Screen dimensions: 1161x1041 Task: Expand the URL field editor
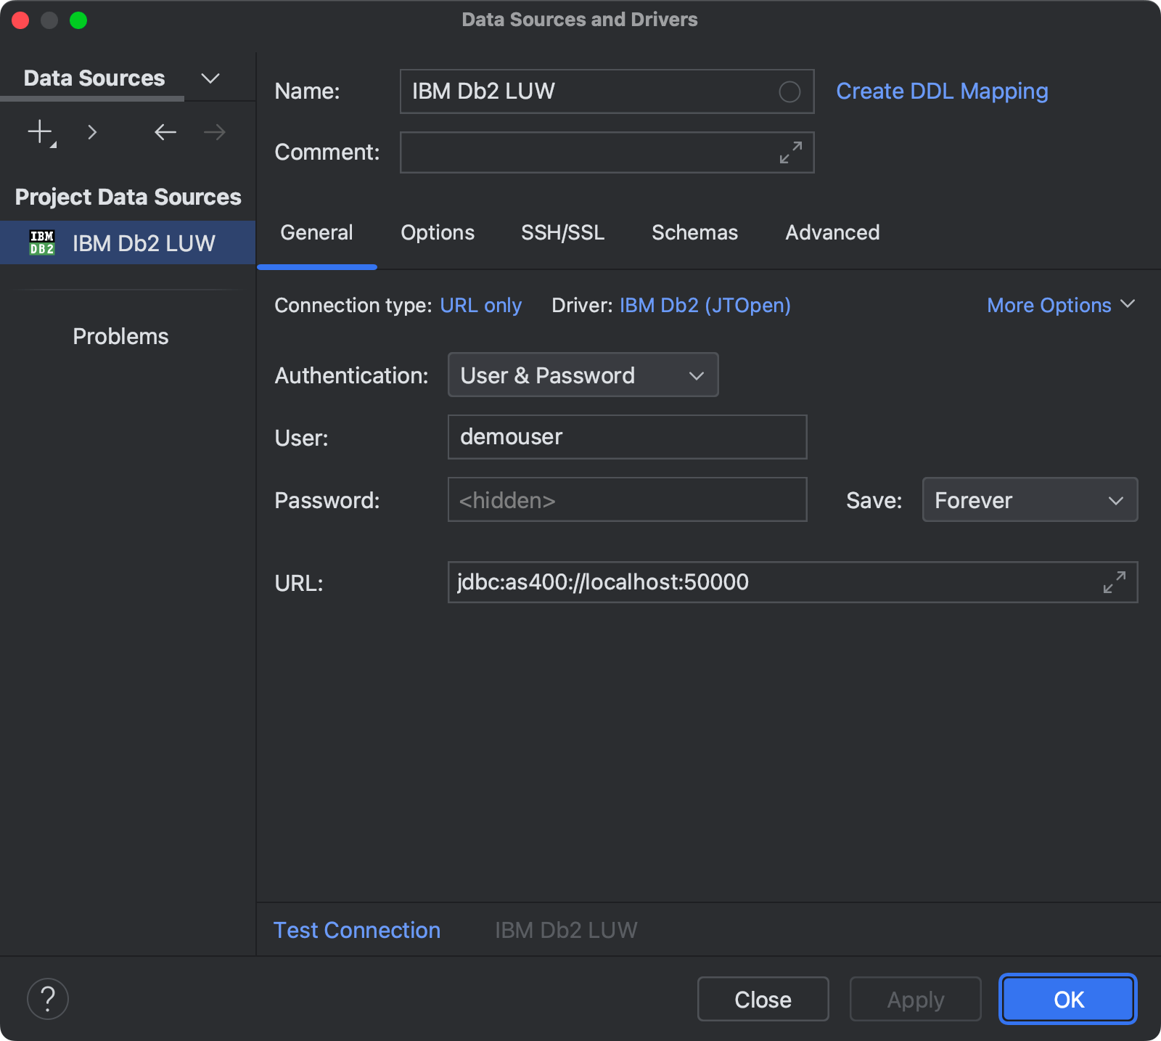tap(1113, 582)
